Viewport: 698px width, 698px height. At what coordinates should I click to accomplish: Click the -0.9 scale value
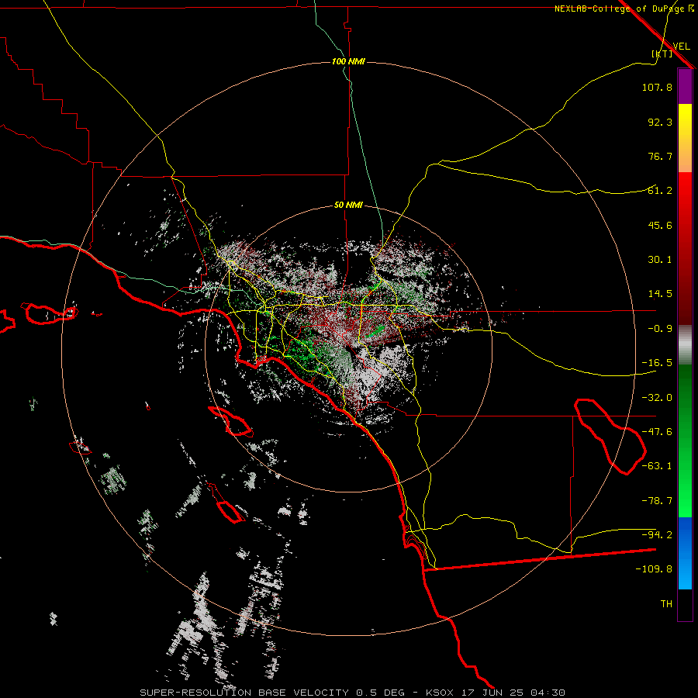coord(660,329)
